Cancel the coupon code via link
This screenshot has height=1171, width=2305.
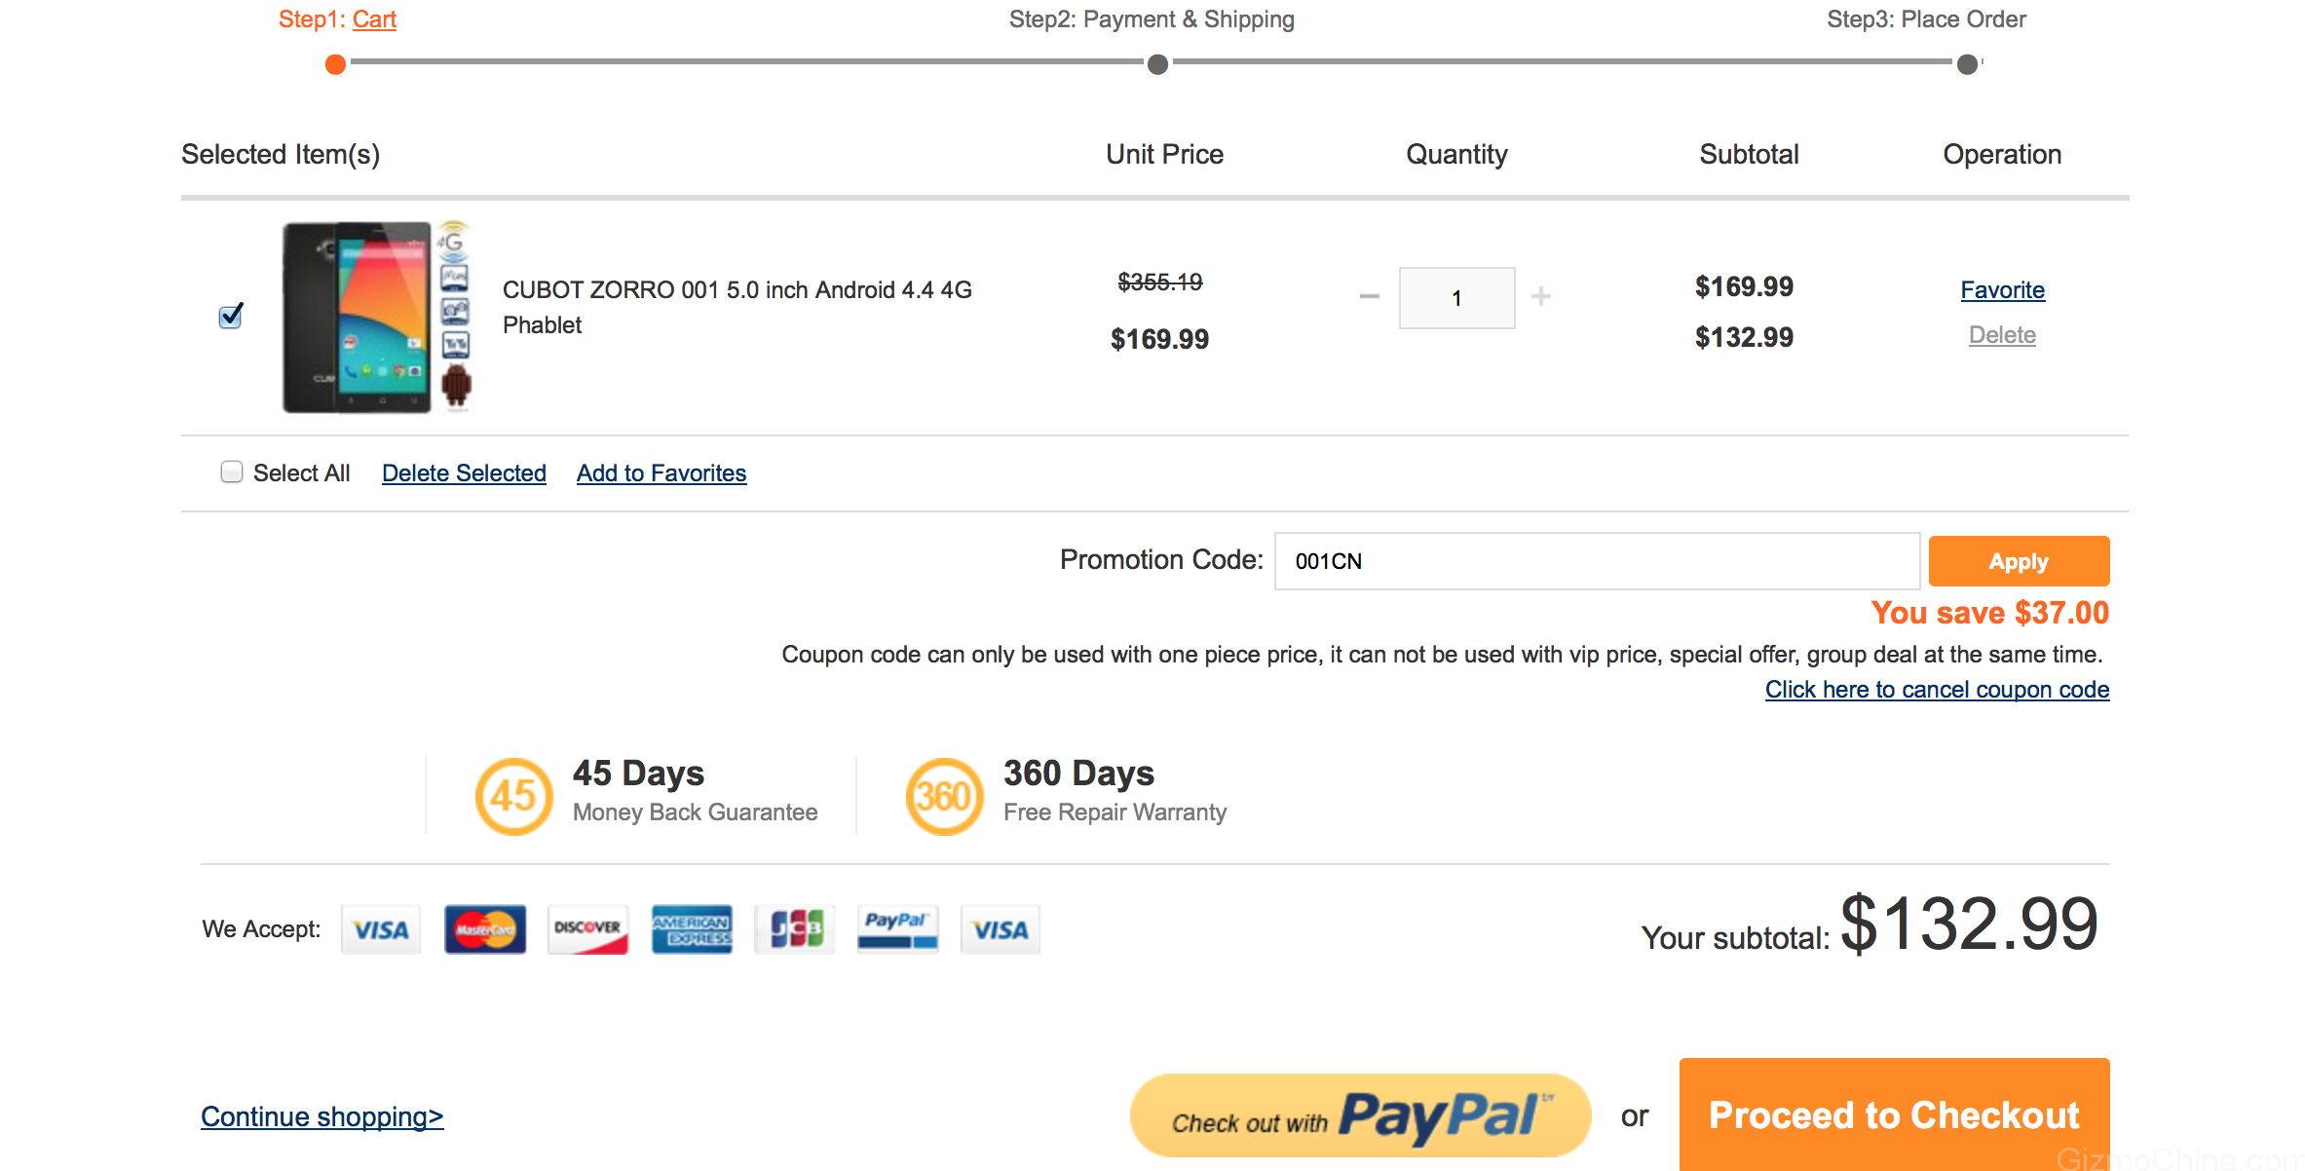[x=1937, y=690]
